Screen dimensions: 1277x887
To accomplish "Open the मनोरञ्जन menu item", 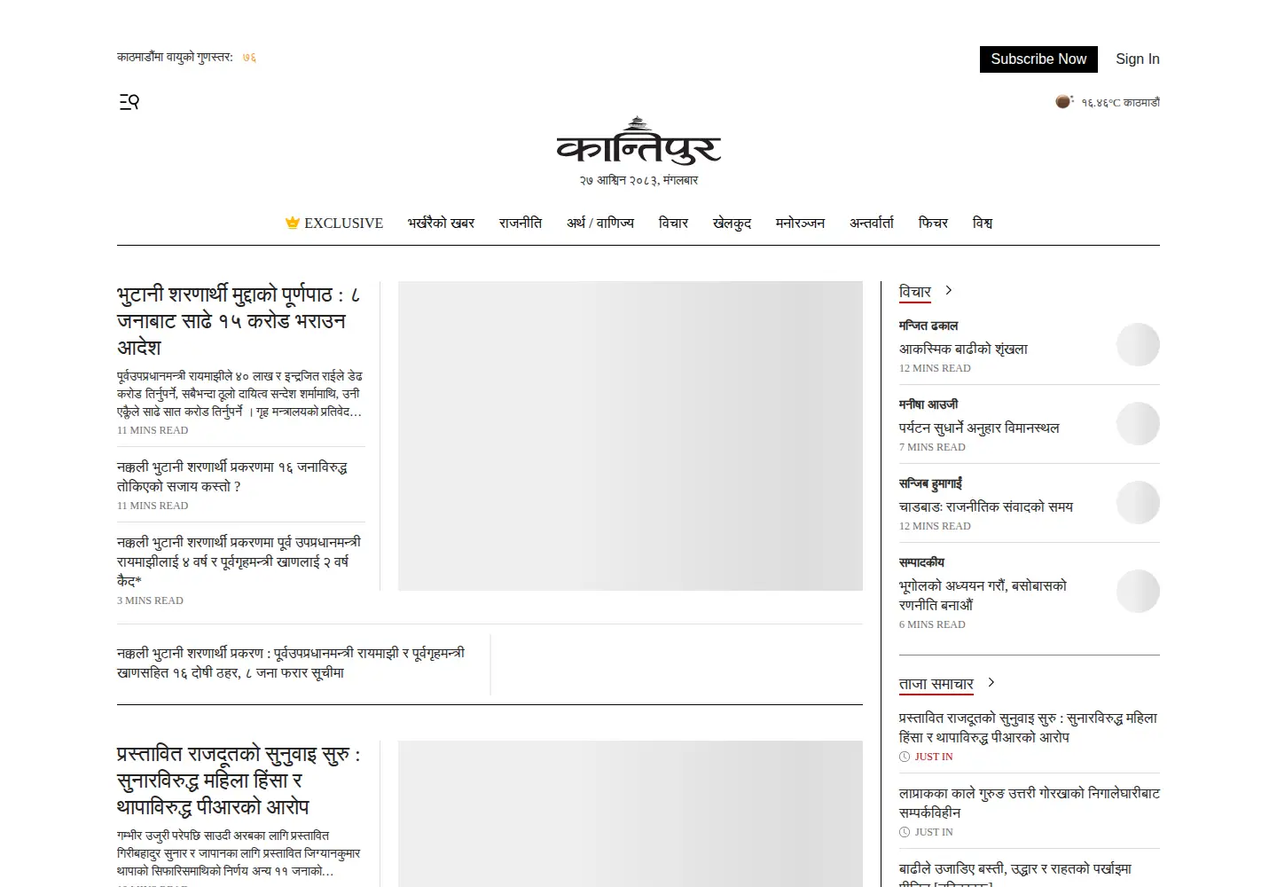I will pos(800,224).
